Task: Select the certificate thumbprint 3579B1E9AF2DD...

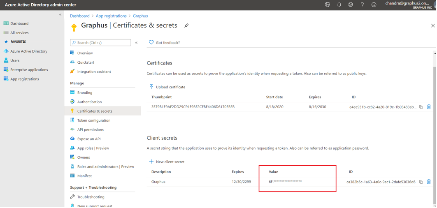Action: pos(193,106)
